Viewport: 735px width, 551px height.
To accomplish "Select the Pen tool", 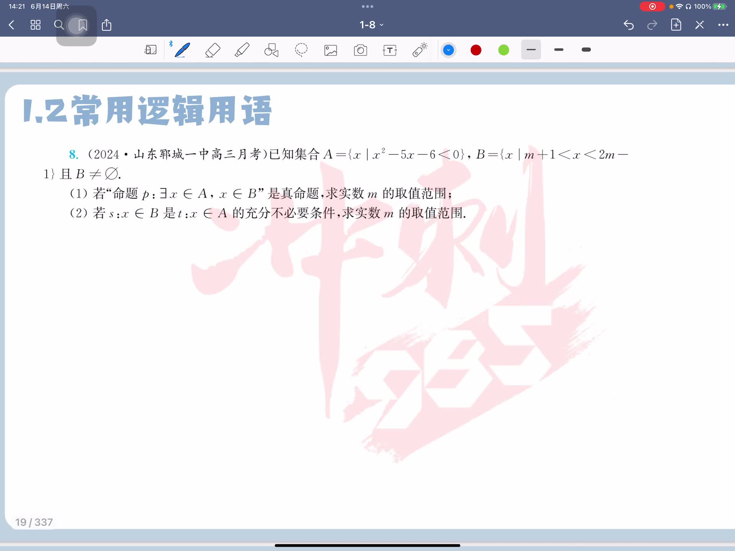I will tap(182, 50).
